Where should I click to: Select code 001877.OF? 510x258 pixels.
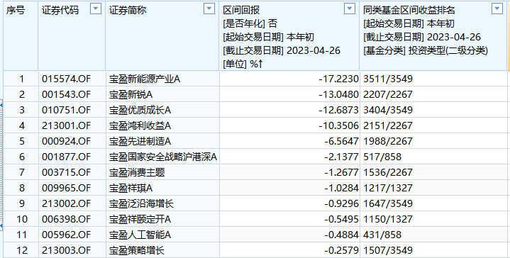(66, 157)
